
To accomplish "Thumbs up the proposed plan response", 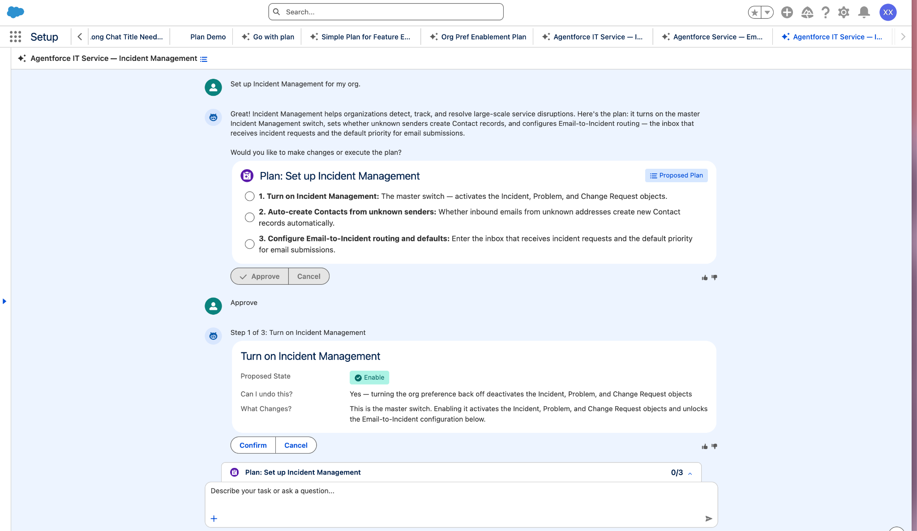I will [x=705, y=278].
